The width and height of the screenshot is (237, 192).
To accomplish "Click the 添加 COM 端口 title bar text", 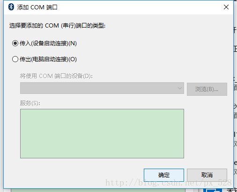I will (37, 7).
